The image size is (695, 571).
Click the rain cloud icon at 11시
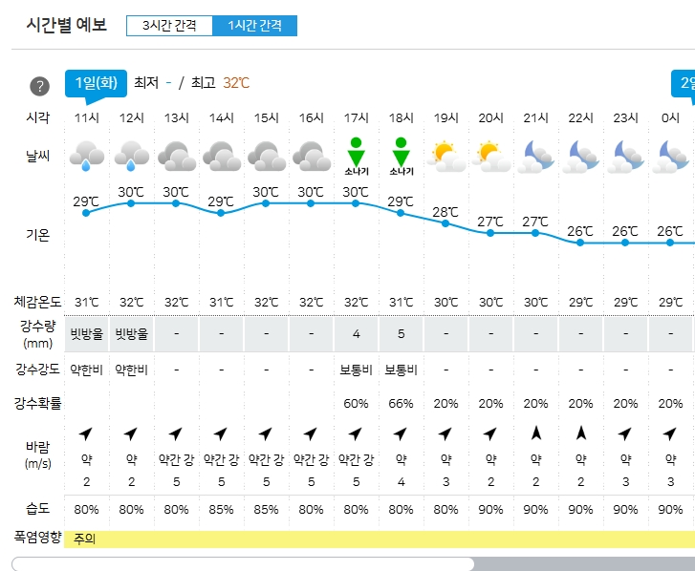coord(86,155)
